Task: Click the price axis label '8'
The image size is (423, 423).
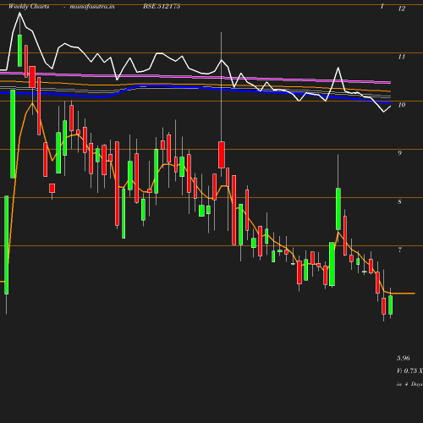Action: (x=399, y=201)
